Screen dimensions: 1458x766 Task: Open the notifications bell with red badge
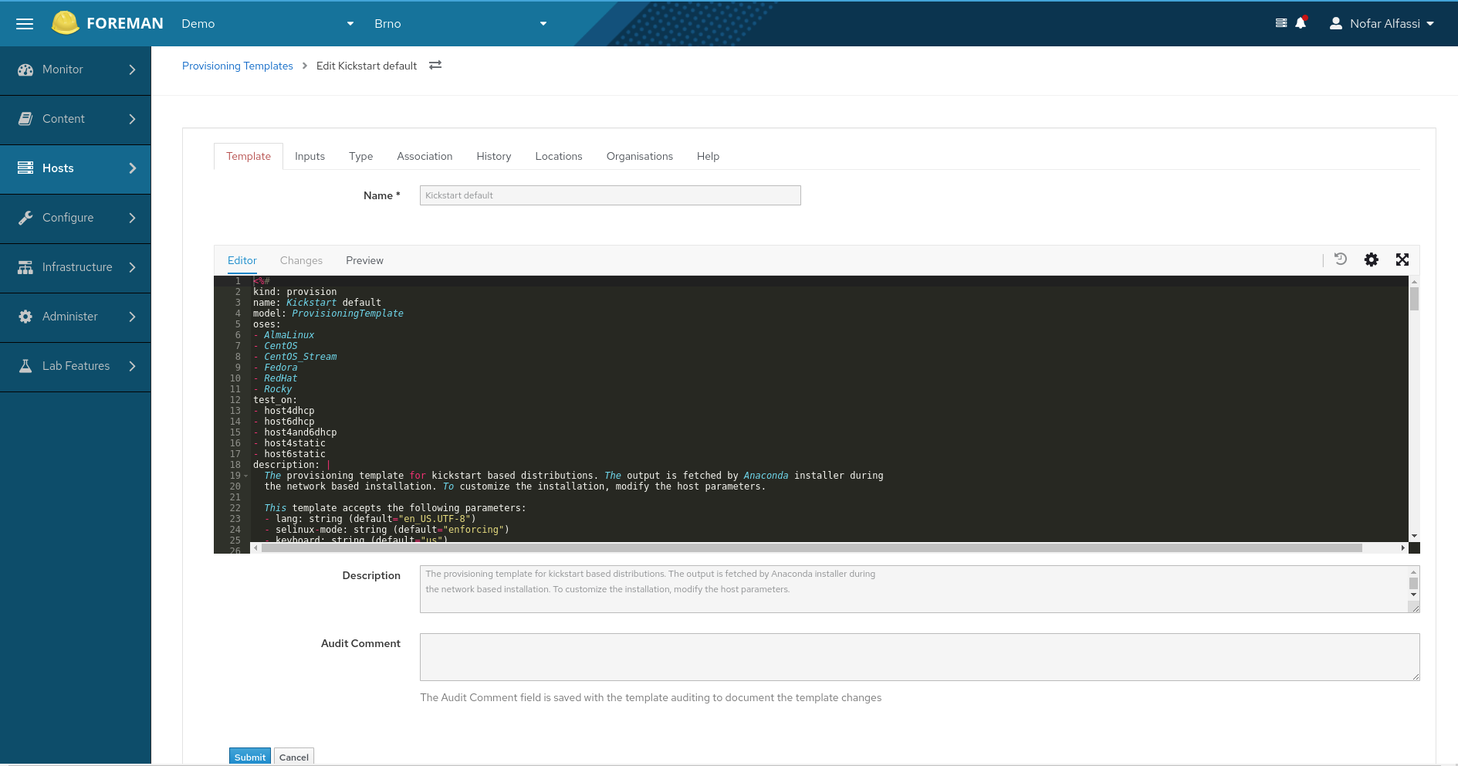coord(1301,23)
